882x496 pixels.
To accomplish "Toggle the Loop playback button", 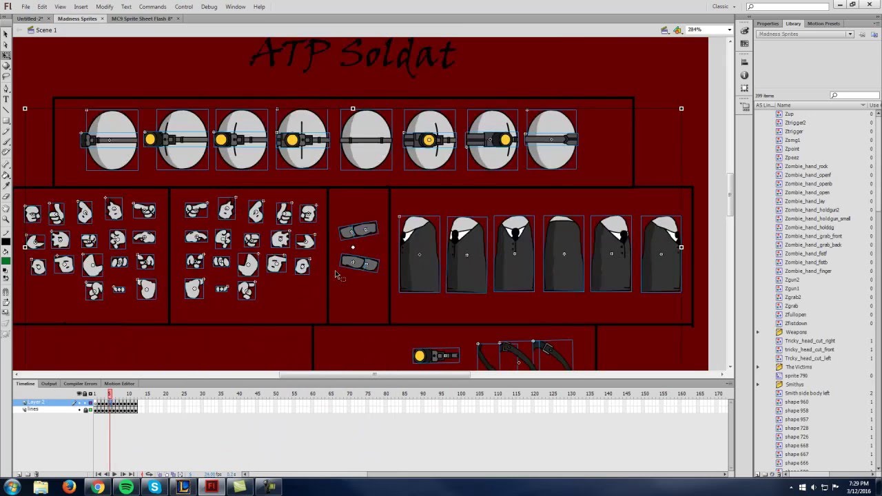I will pyautogui.click(x=149, y=474).
